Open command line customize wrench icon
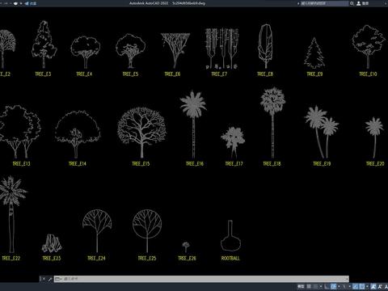The image size is (388, 291). pyautogui.click(x=50, y=279)
